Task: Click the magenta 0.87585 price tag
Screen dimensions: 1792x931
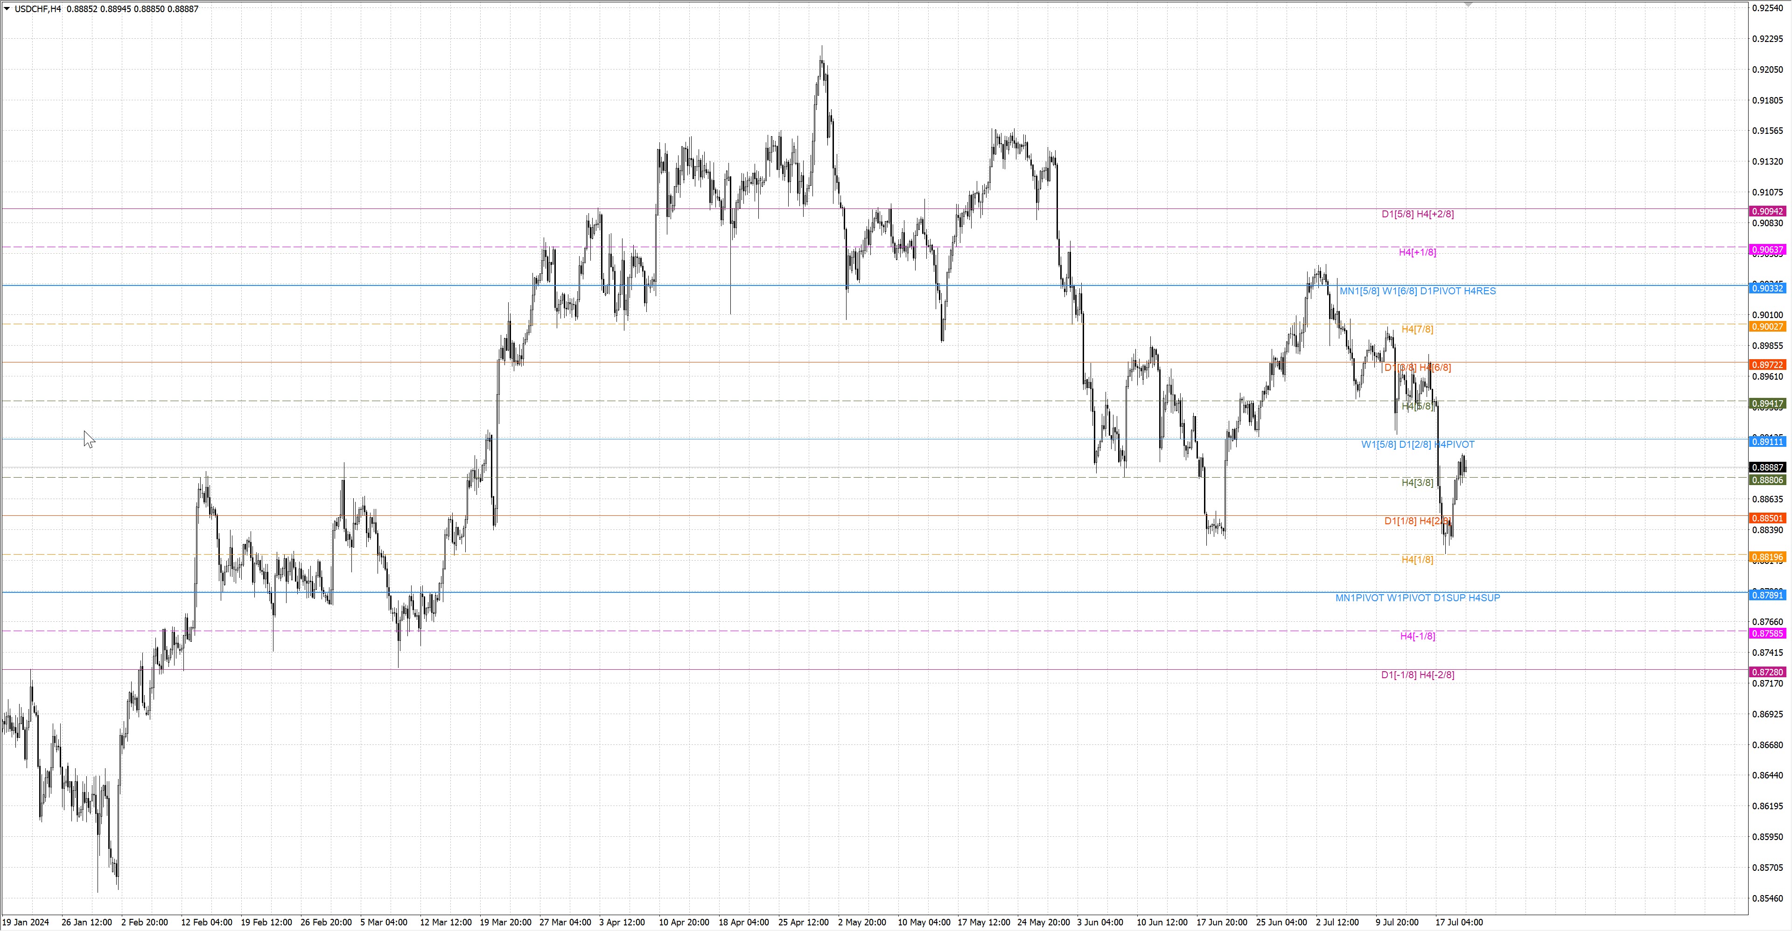Action: 1767,633
